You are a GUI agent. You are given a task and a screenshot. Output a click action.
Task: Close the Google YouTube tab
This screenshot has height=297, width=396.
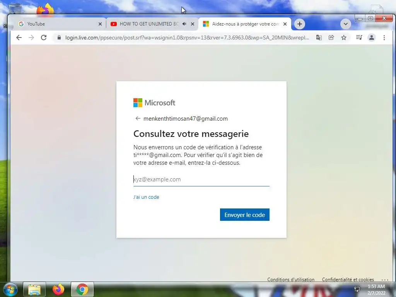[100, 24]
